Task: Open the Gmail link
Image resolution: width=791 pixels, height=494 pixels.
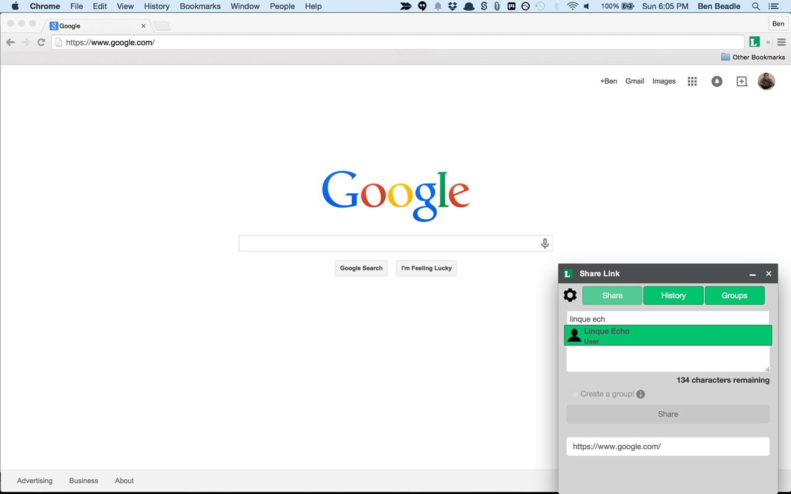Action: 635,81
